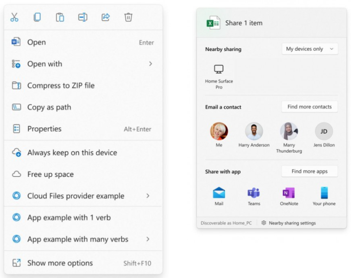The width and height of the screenshot is (351, 278).
Task: Click the Paste clipboard icon
Action: 60,17
